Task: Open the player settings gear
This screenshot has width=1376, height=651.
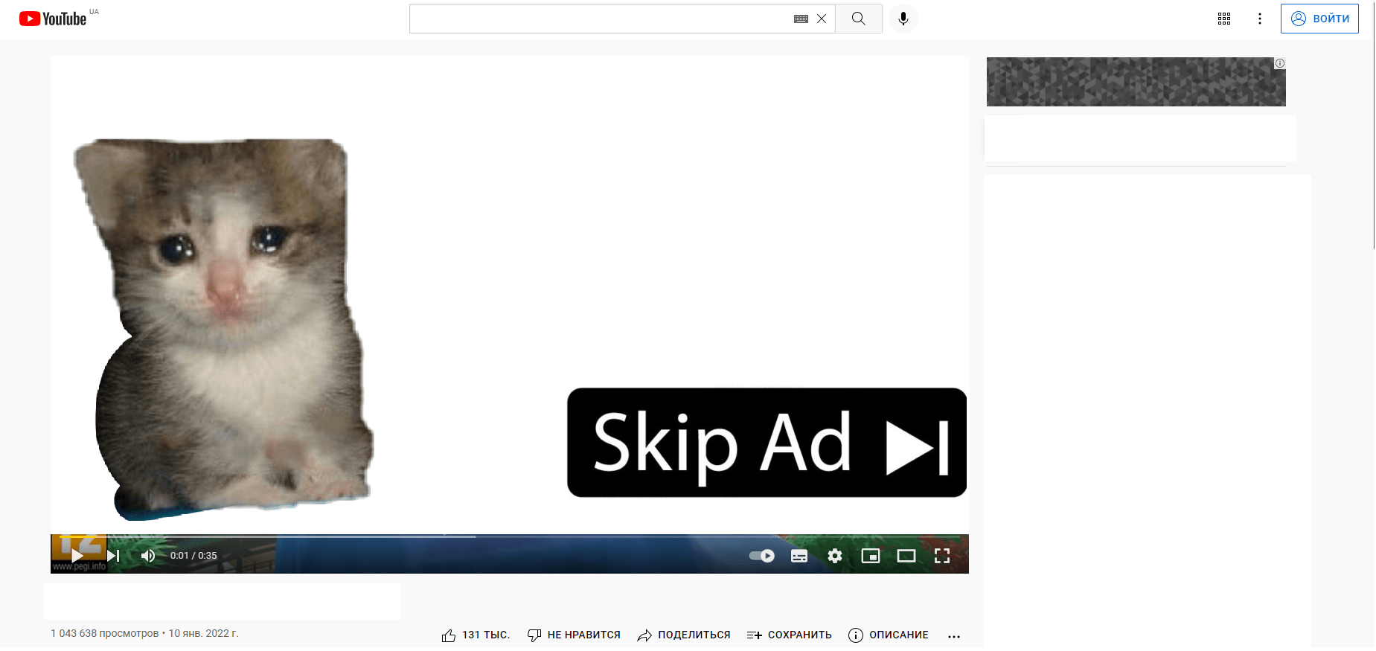Action: tap(834, 556)
